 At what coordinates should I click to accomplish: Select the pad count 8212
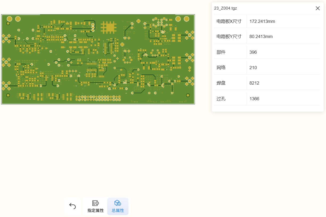[x=254, y=83]
